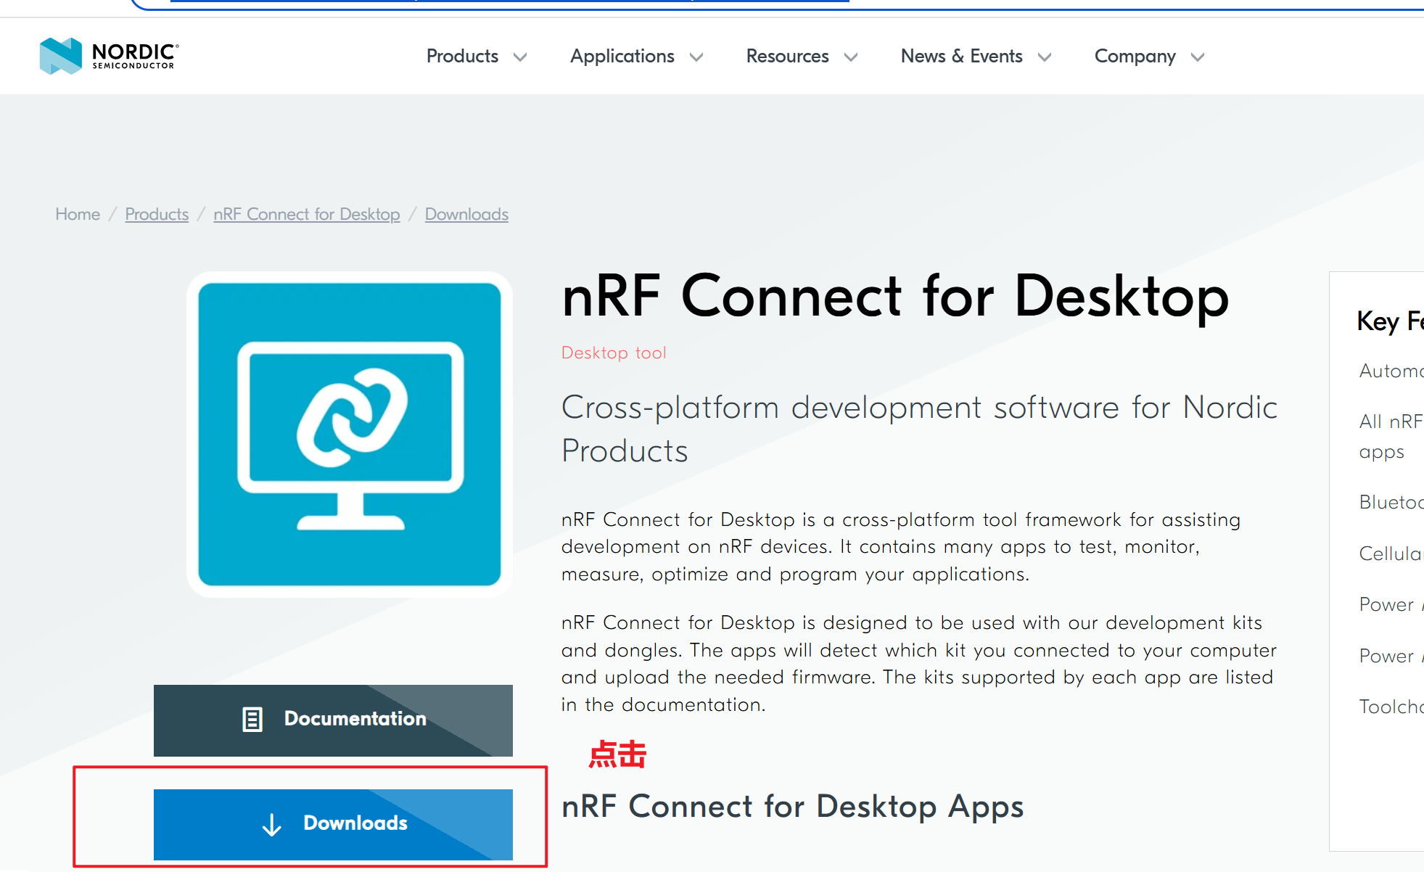Click the Downloads breadcrumb link
This screenshot has height=872, width=1424.
tap(466, 214)
